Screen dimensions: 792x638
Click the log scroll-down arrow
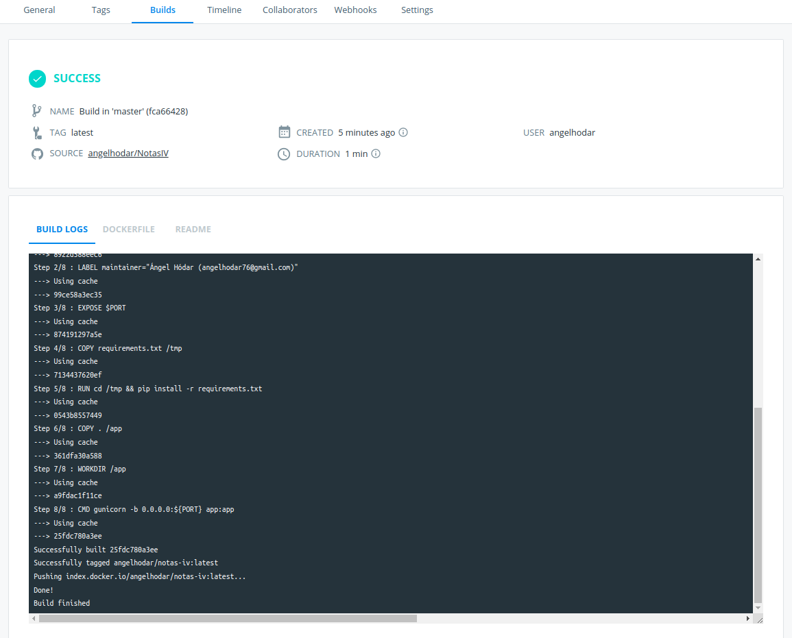pos(758,608)
